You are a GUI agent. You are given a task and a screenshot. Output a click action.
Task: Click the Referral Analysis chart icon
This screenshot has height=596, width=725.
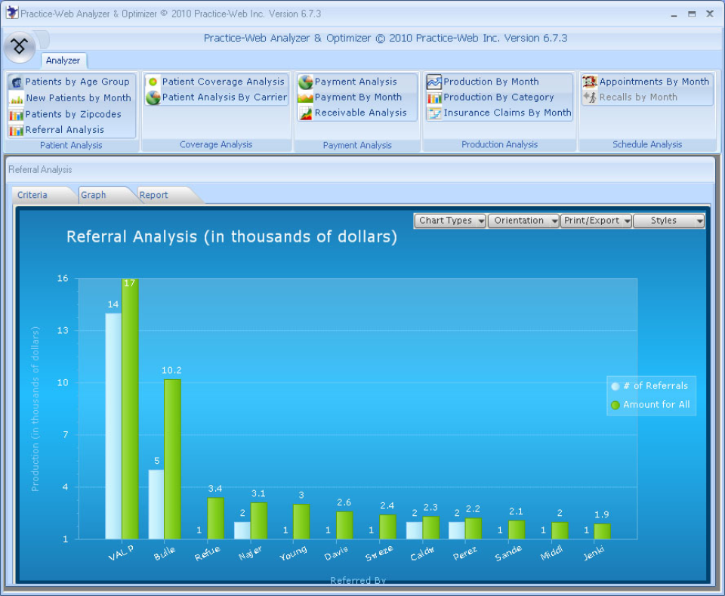[x=16, y=131]
